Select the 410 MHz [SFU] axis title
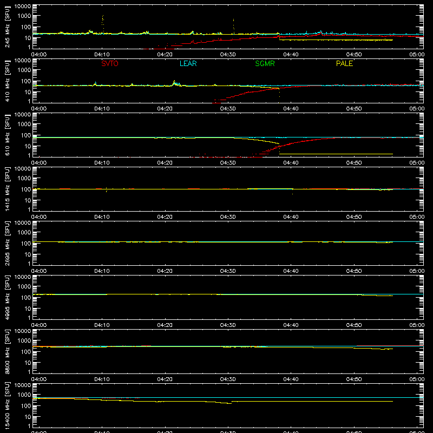The width and height of the screenshot is (433, 433). coord(8,81)
